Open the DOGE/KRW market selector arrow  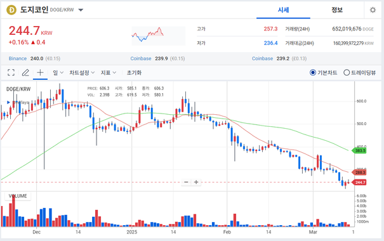[81, 10]
